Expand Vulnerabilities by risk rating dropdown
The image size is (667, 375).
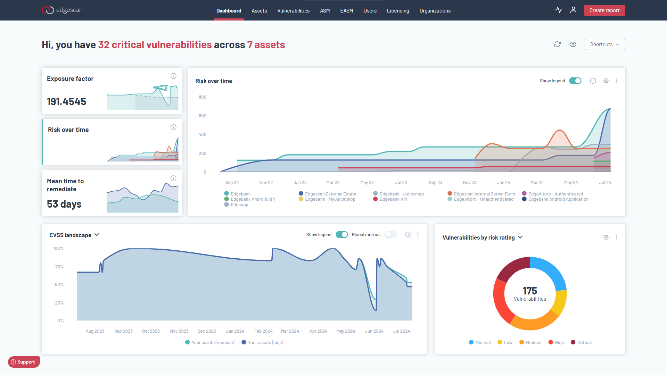click(x=520, y=237)
